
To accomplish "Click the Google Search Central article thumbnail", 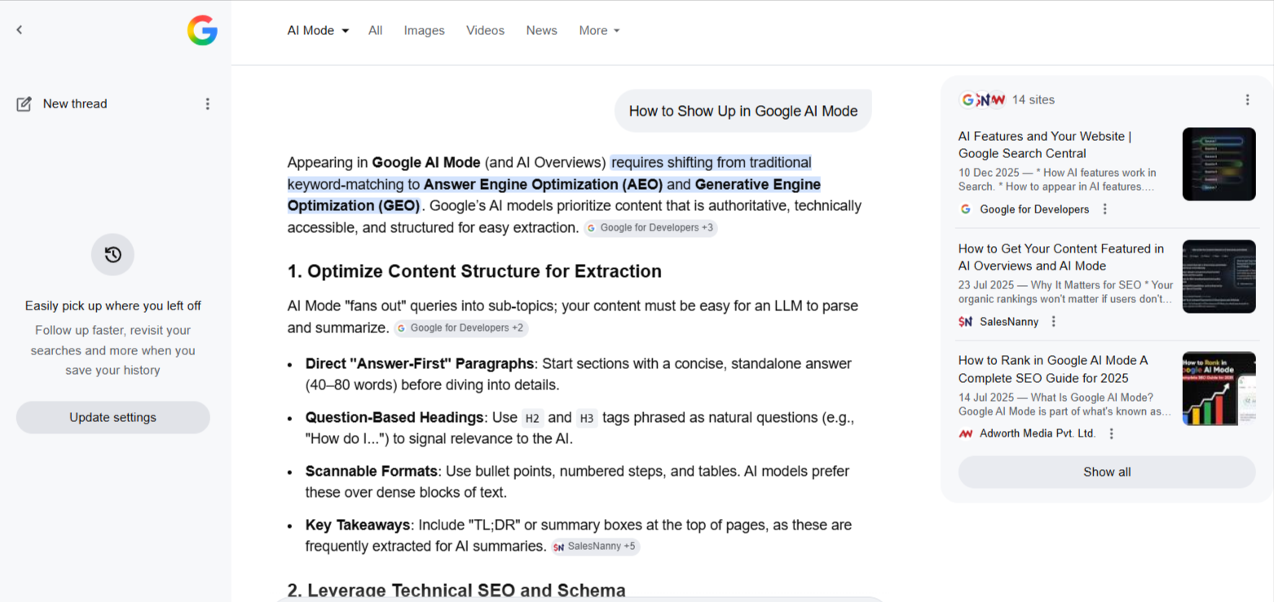I will pos(1219,164).
